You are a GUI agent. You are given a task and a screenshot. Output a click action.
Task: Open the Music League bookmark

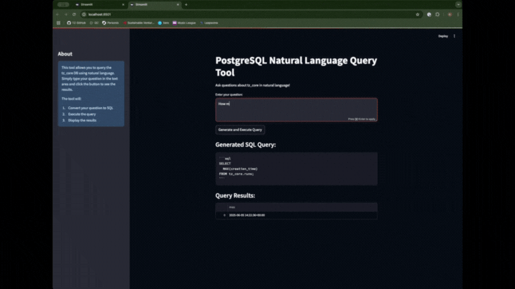click(x=184, y=23)
